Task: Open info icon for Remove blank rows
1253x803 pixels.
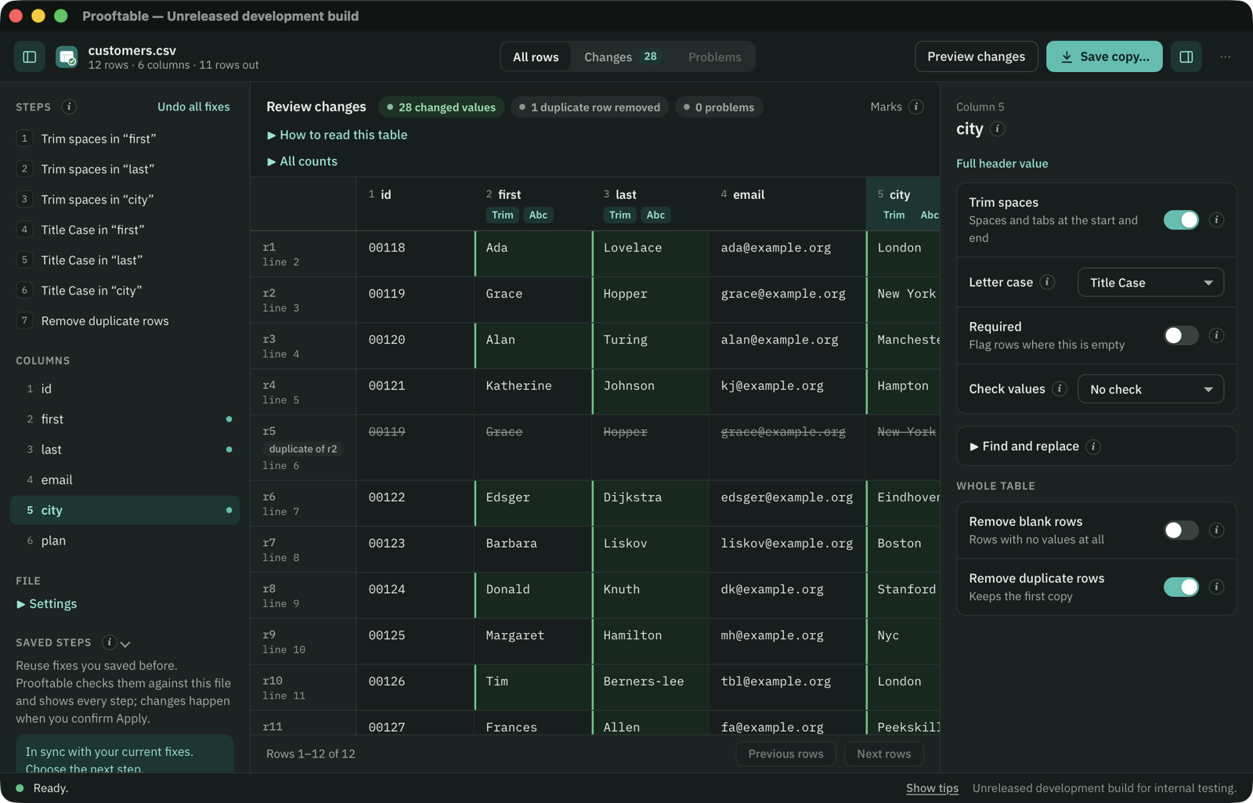Action: click(1216, 530)
